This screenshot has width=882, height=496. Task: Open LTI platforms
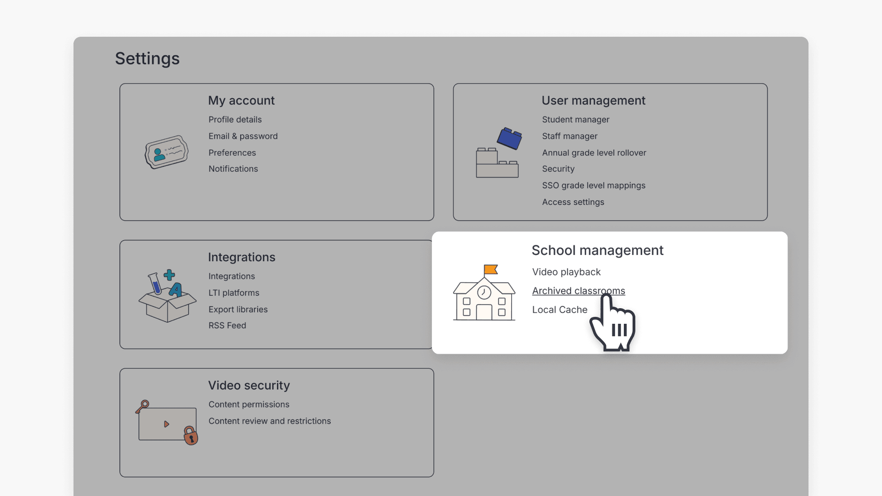234,293
